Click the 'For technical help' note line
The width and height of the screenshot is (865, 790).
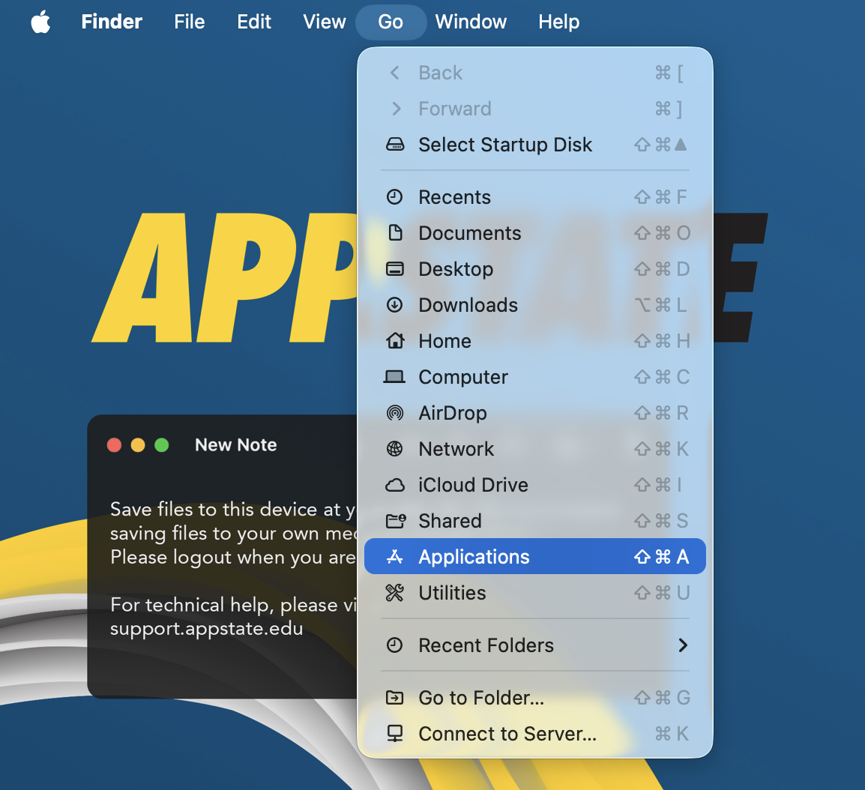pos(234,605)
